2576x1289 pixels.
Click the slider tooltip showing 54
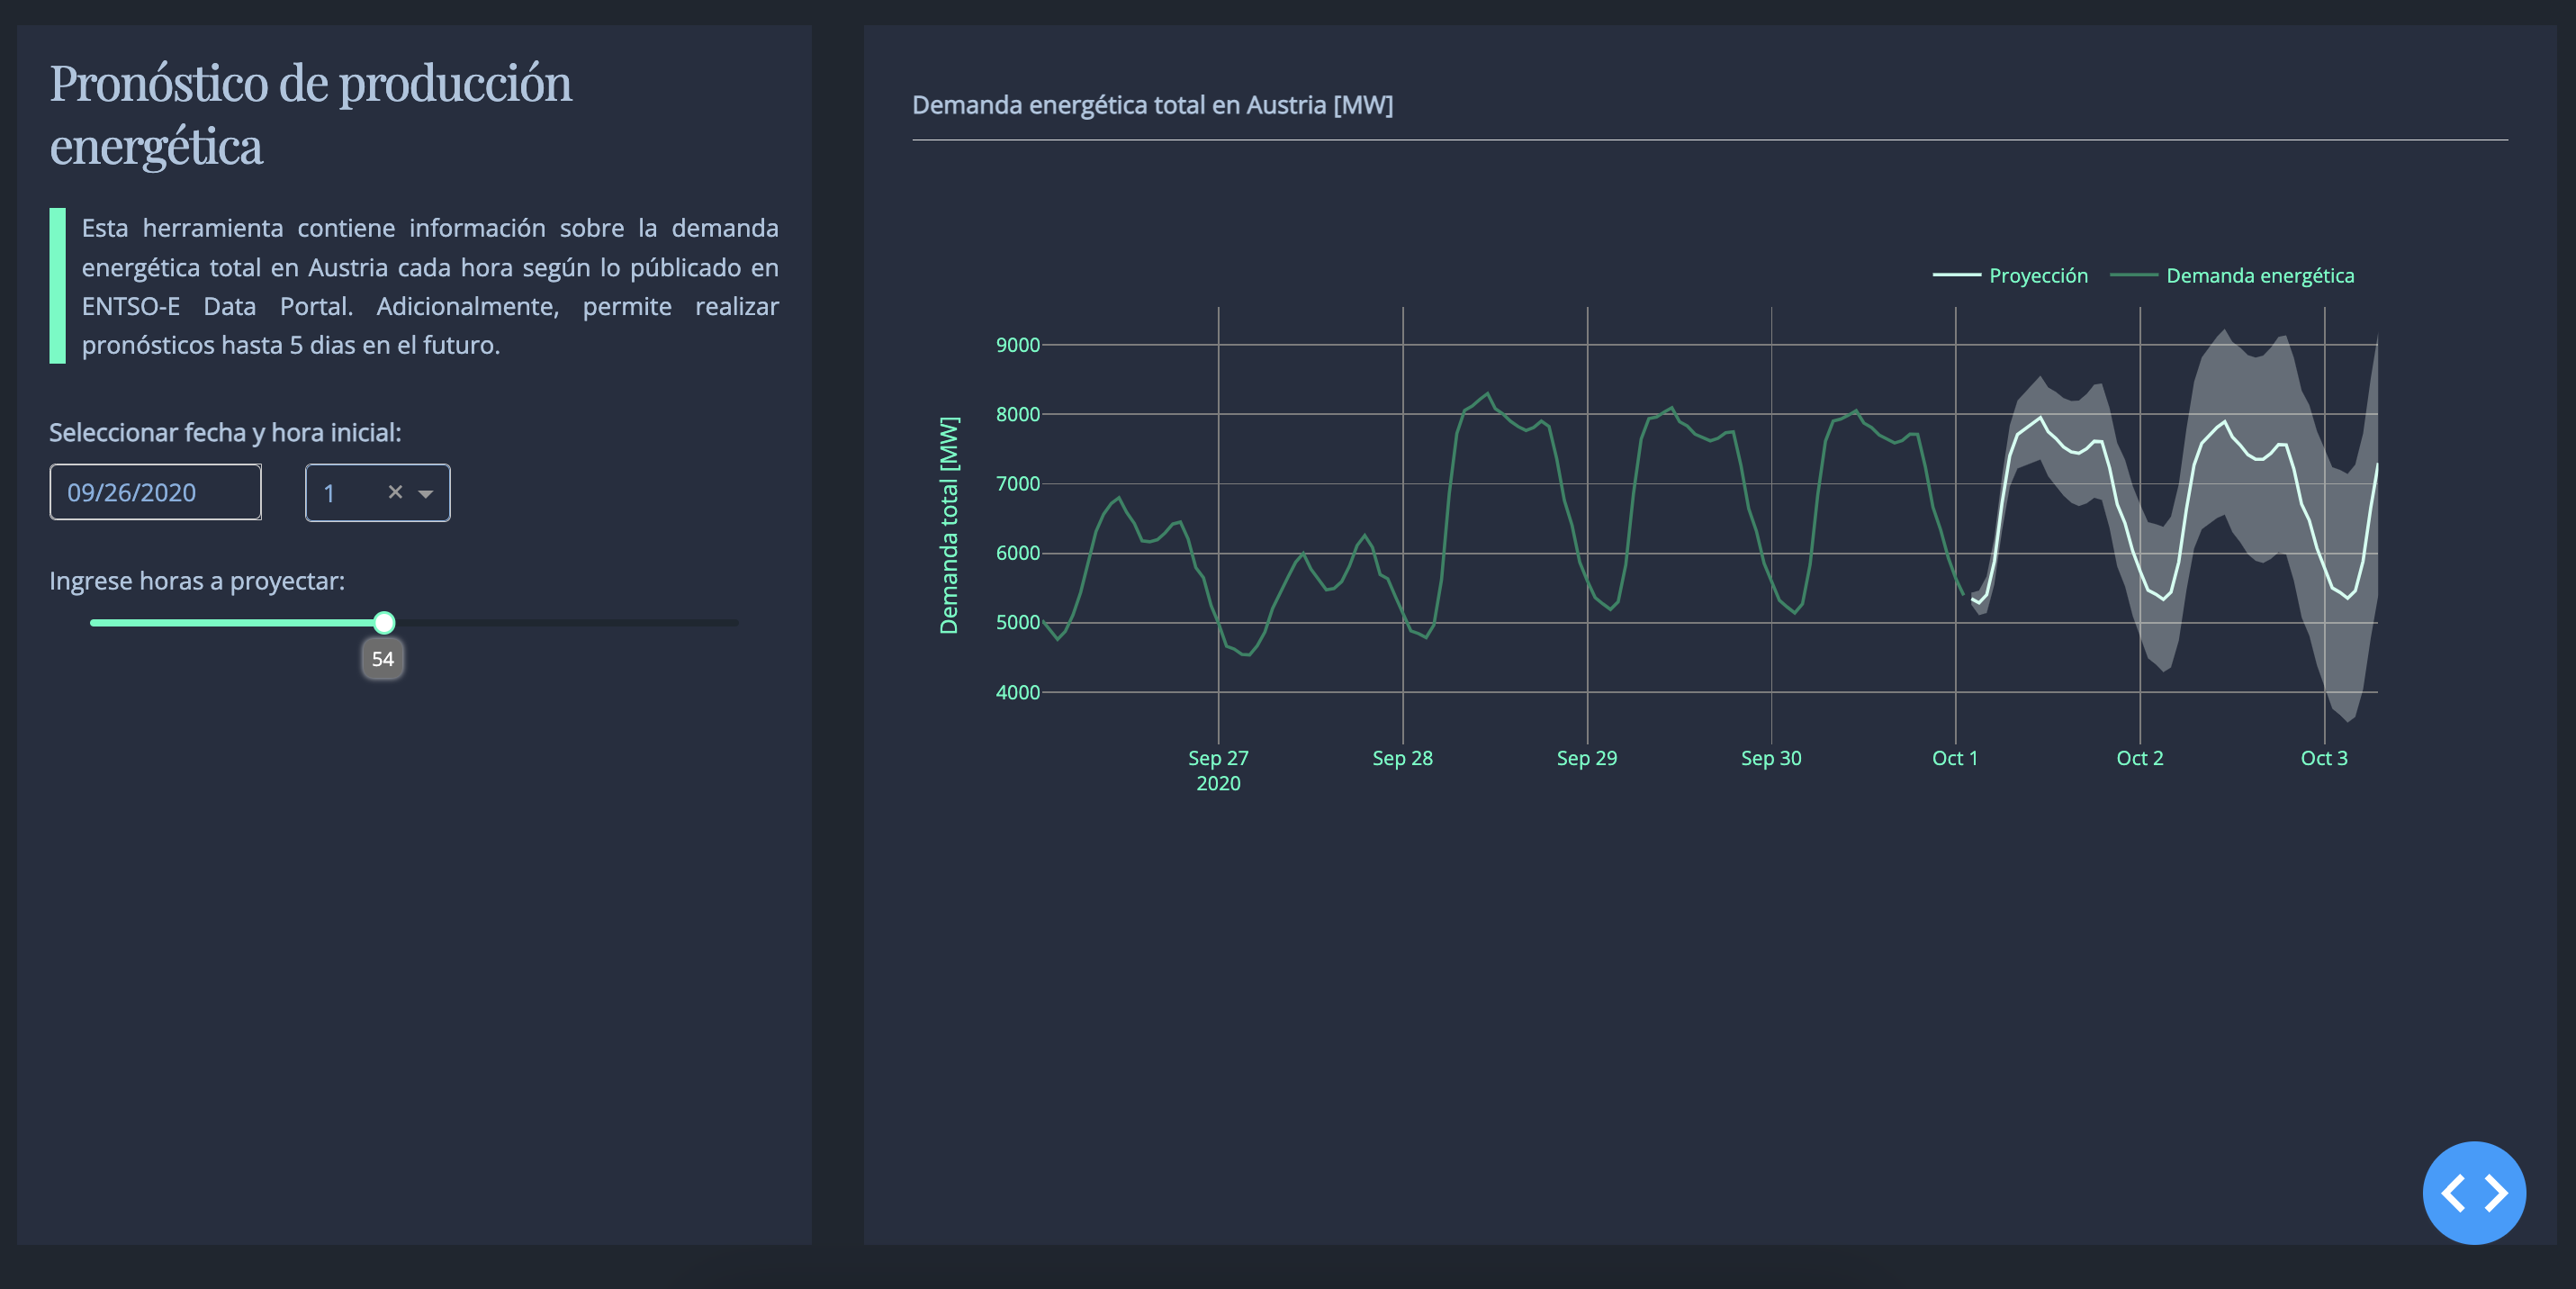[x=383, y=659]
